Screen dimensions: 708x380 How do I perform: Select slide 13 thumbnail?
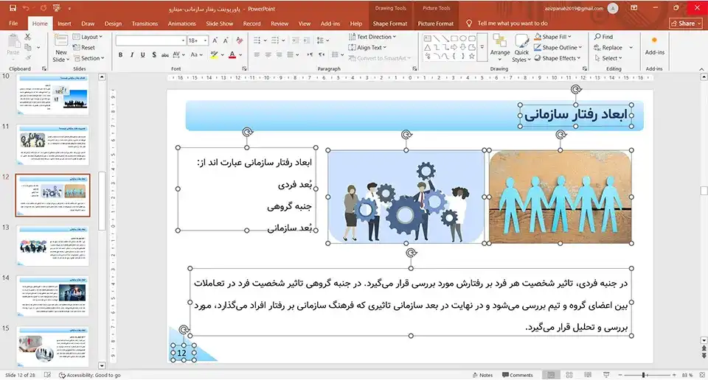pyautogui.click(x=53, y=246)
